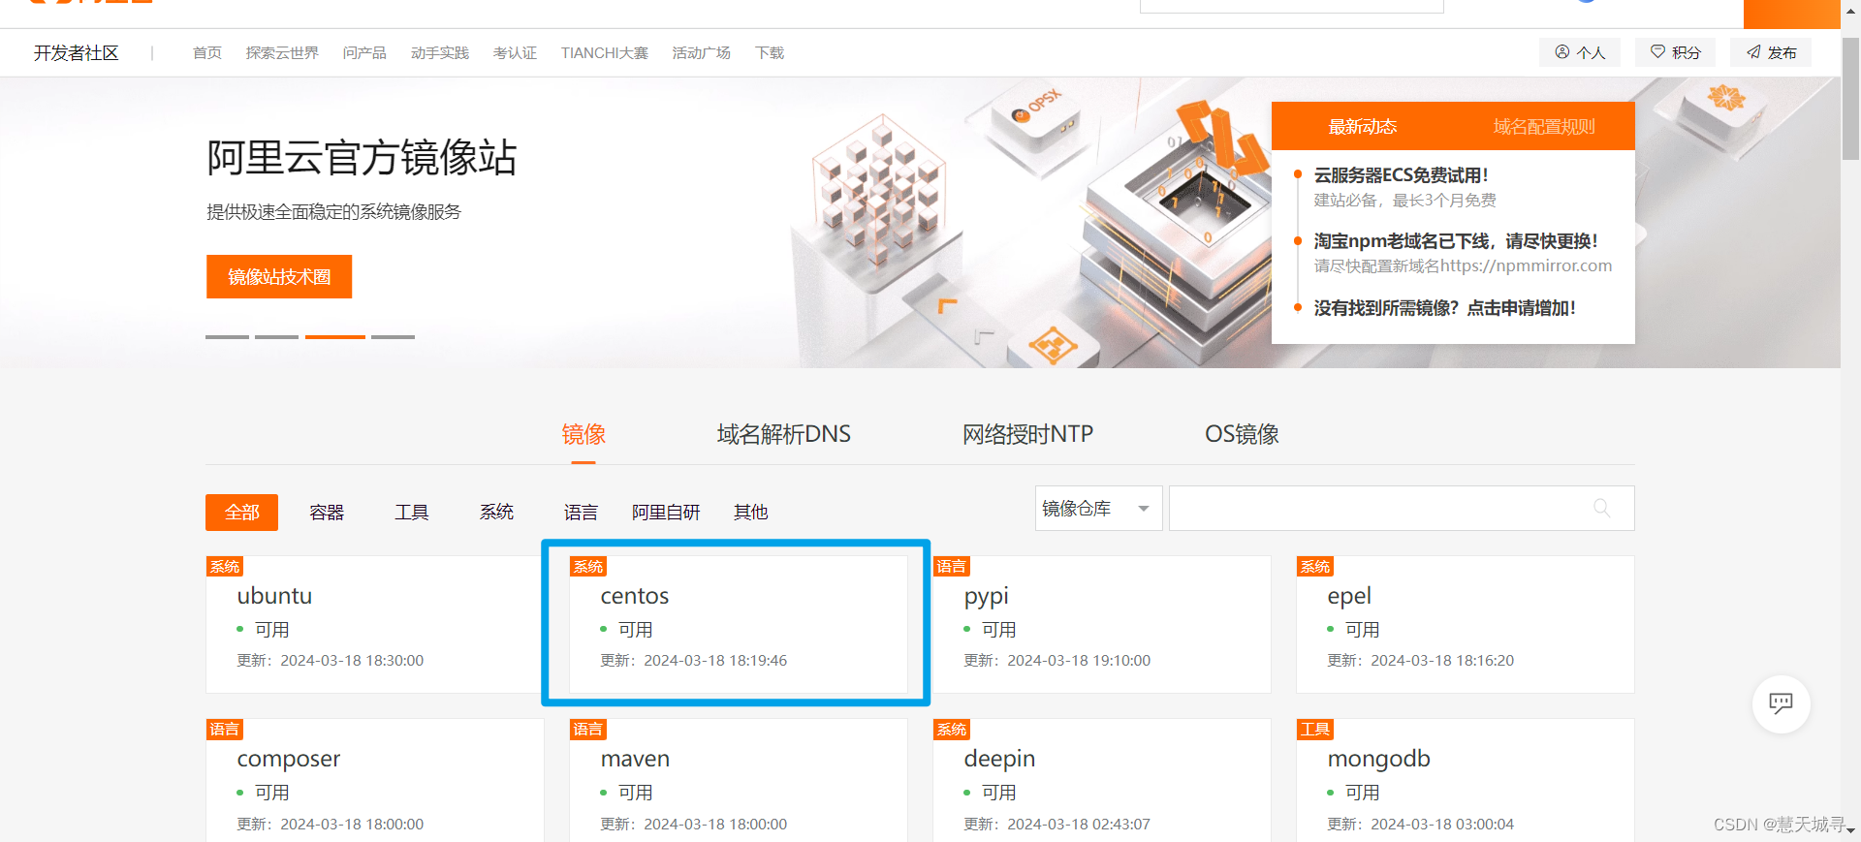The image size is (1861, 842).
Task: Select the 工具 category filter
Action: point(411,513)
